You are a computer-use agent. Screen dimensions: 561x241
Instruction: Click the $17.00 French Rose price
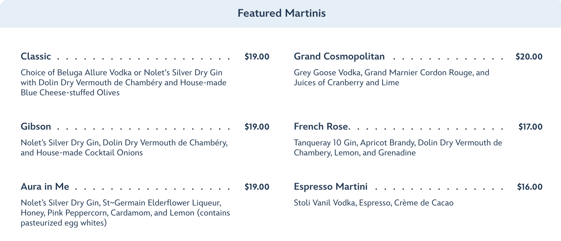tap(530, 127)
